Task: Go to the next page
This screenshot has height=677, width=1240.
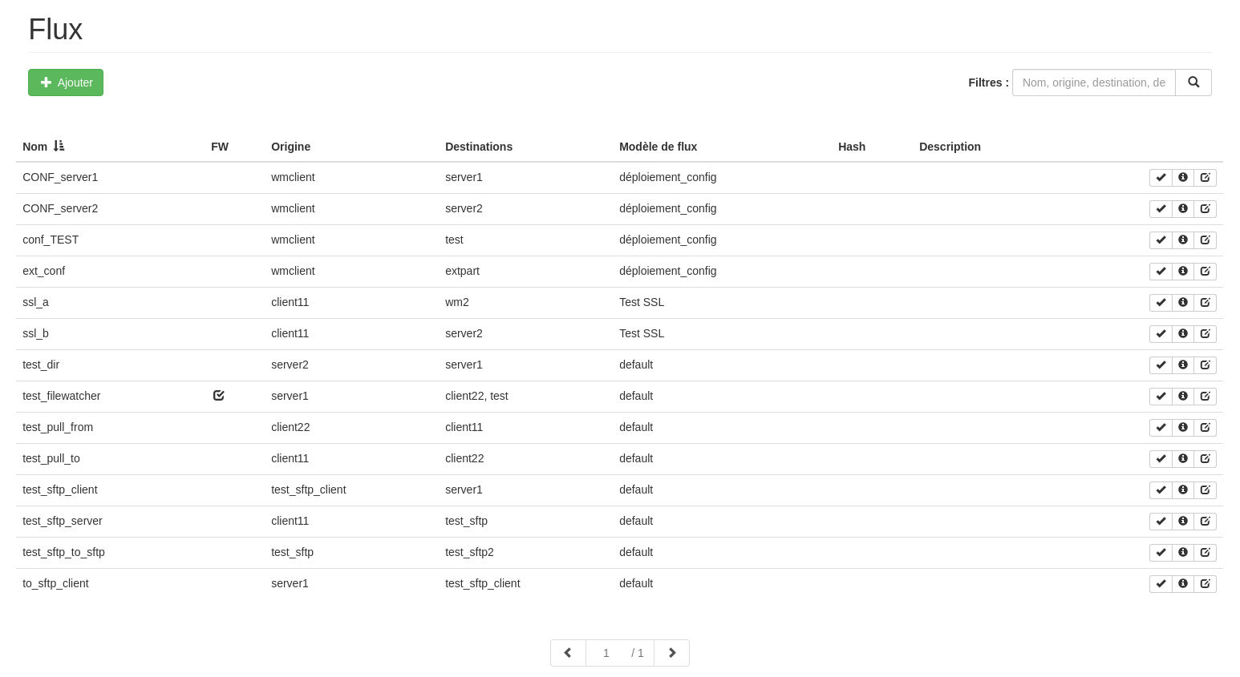Action: tap(672, 653)
